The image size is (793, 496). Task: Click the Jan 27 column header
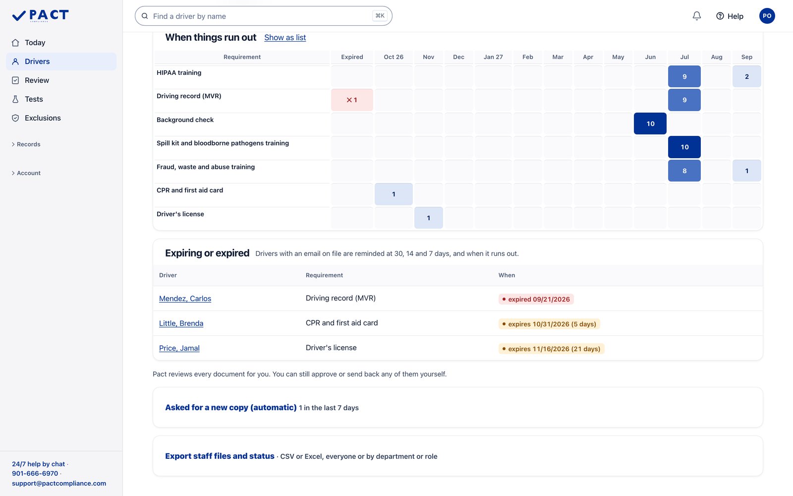pyautogui.click(x=493, y=57)
